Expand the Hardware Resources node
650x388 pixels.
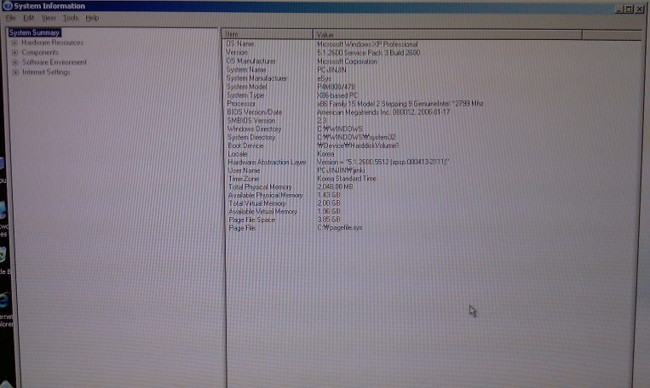coord(15,43)
